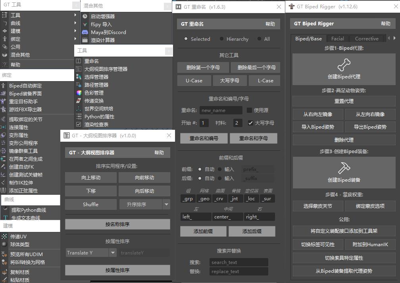Click the Shuffle button
Viewport: 400px width, 283px height.
click(90, 204)
